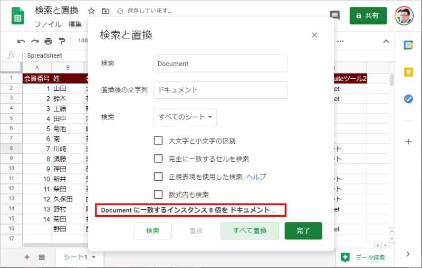Open the toolbar more options ellipsis
This screenshot has width=422, height=268.
pyautogui.click(x=340, y=41)
